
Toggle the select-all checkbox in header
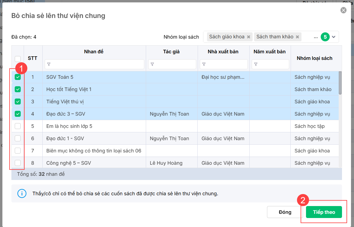coord(18,59)
